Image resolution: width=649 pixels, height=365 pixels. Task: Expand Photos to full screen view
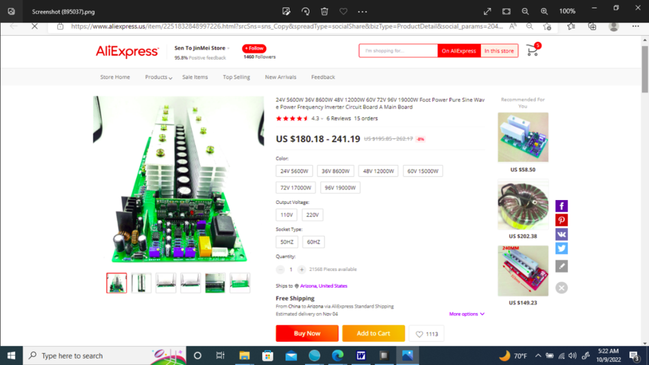(x=487, y=12)
